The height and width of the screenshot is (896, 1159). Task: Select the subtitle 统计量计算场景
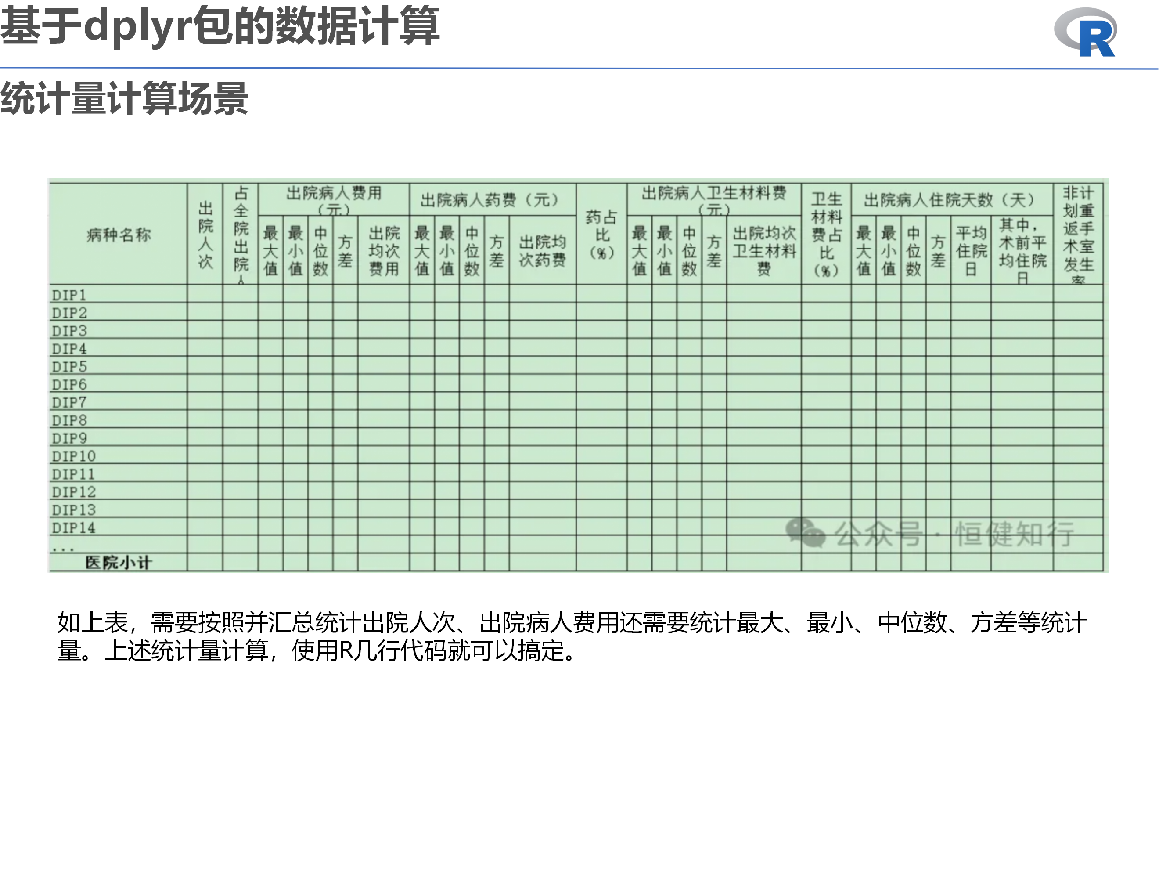click(124, 99)
